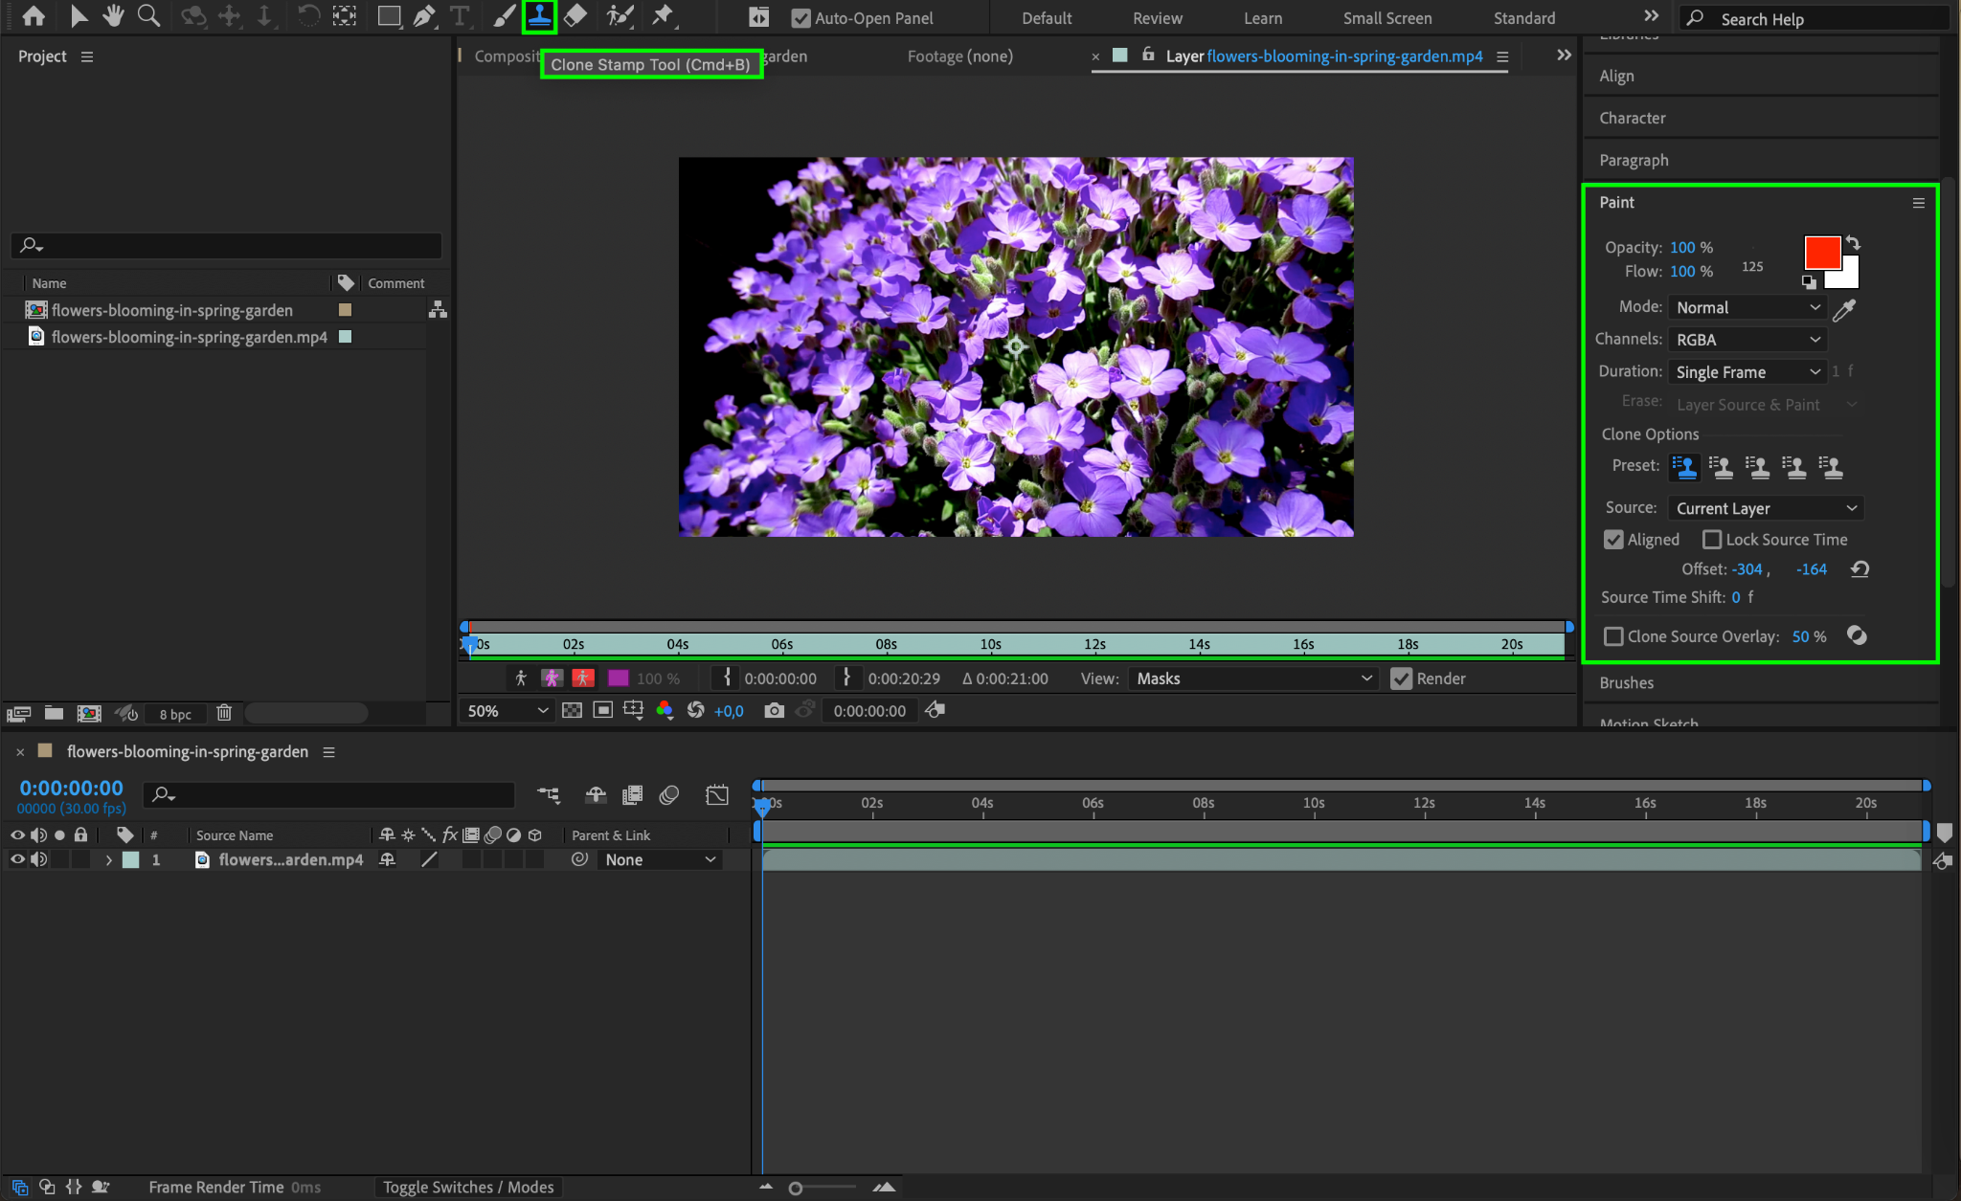The height and width of the screenshot is (1201, 1961).
Task: Select the Eraser tool
Action: [575, 15]
